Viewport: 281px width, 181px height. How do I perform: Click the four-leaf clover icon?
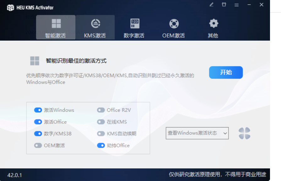click(245, 133)
